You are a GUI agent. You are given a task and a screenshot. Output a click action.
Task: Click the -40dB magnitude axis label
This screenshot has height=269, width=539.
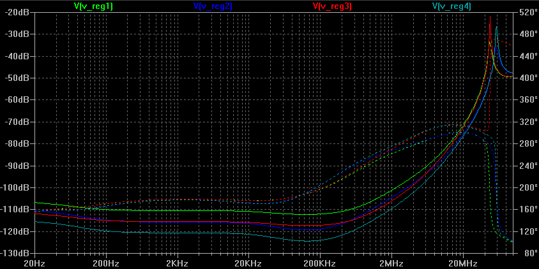coord(17,56)
